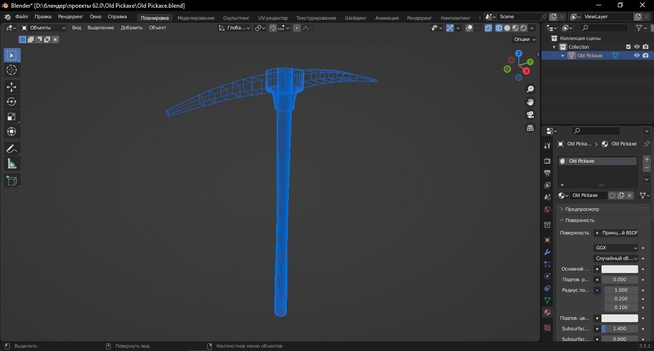
Task: Open Scene properties tab
Action: click(547, 197)
